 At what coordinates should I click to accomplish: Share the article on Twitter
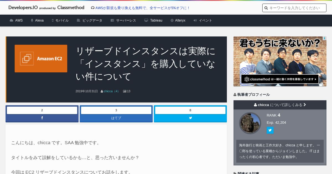pyautogui.click(x=190, y=118)
